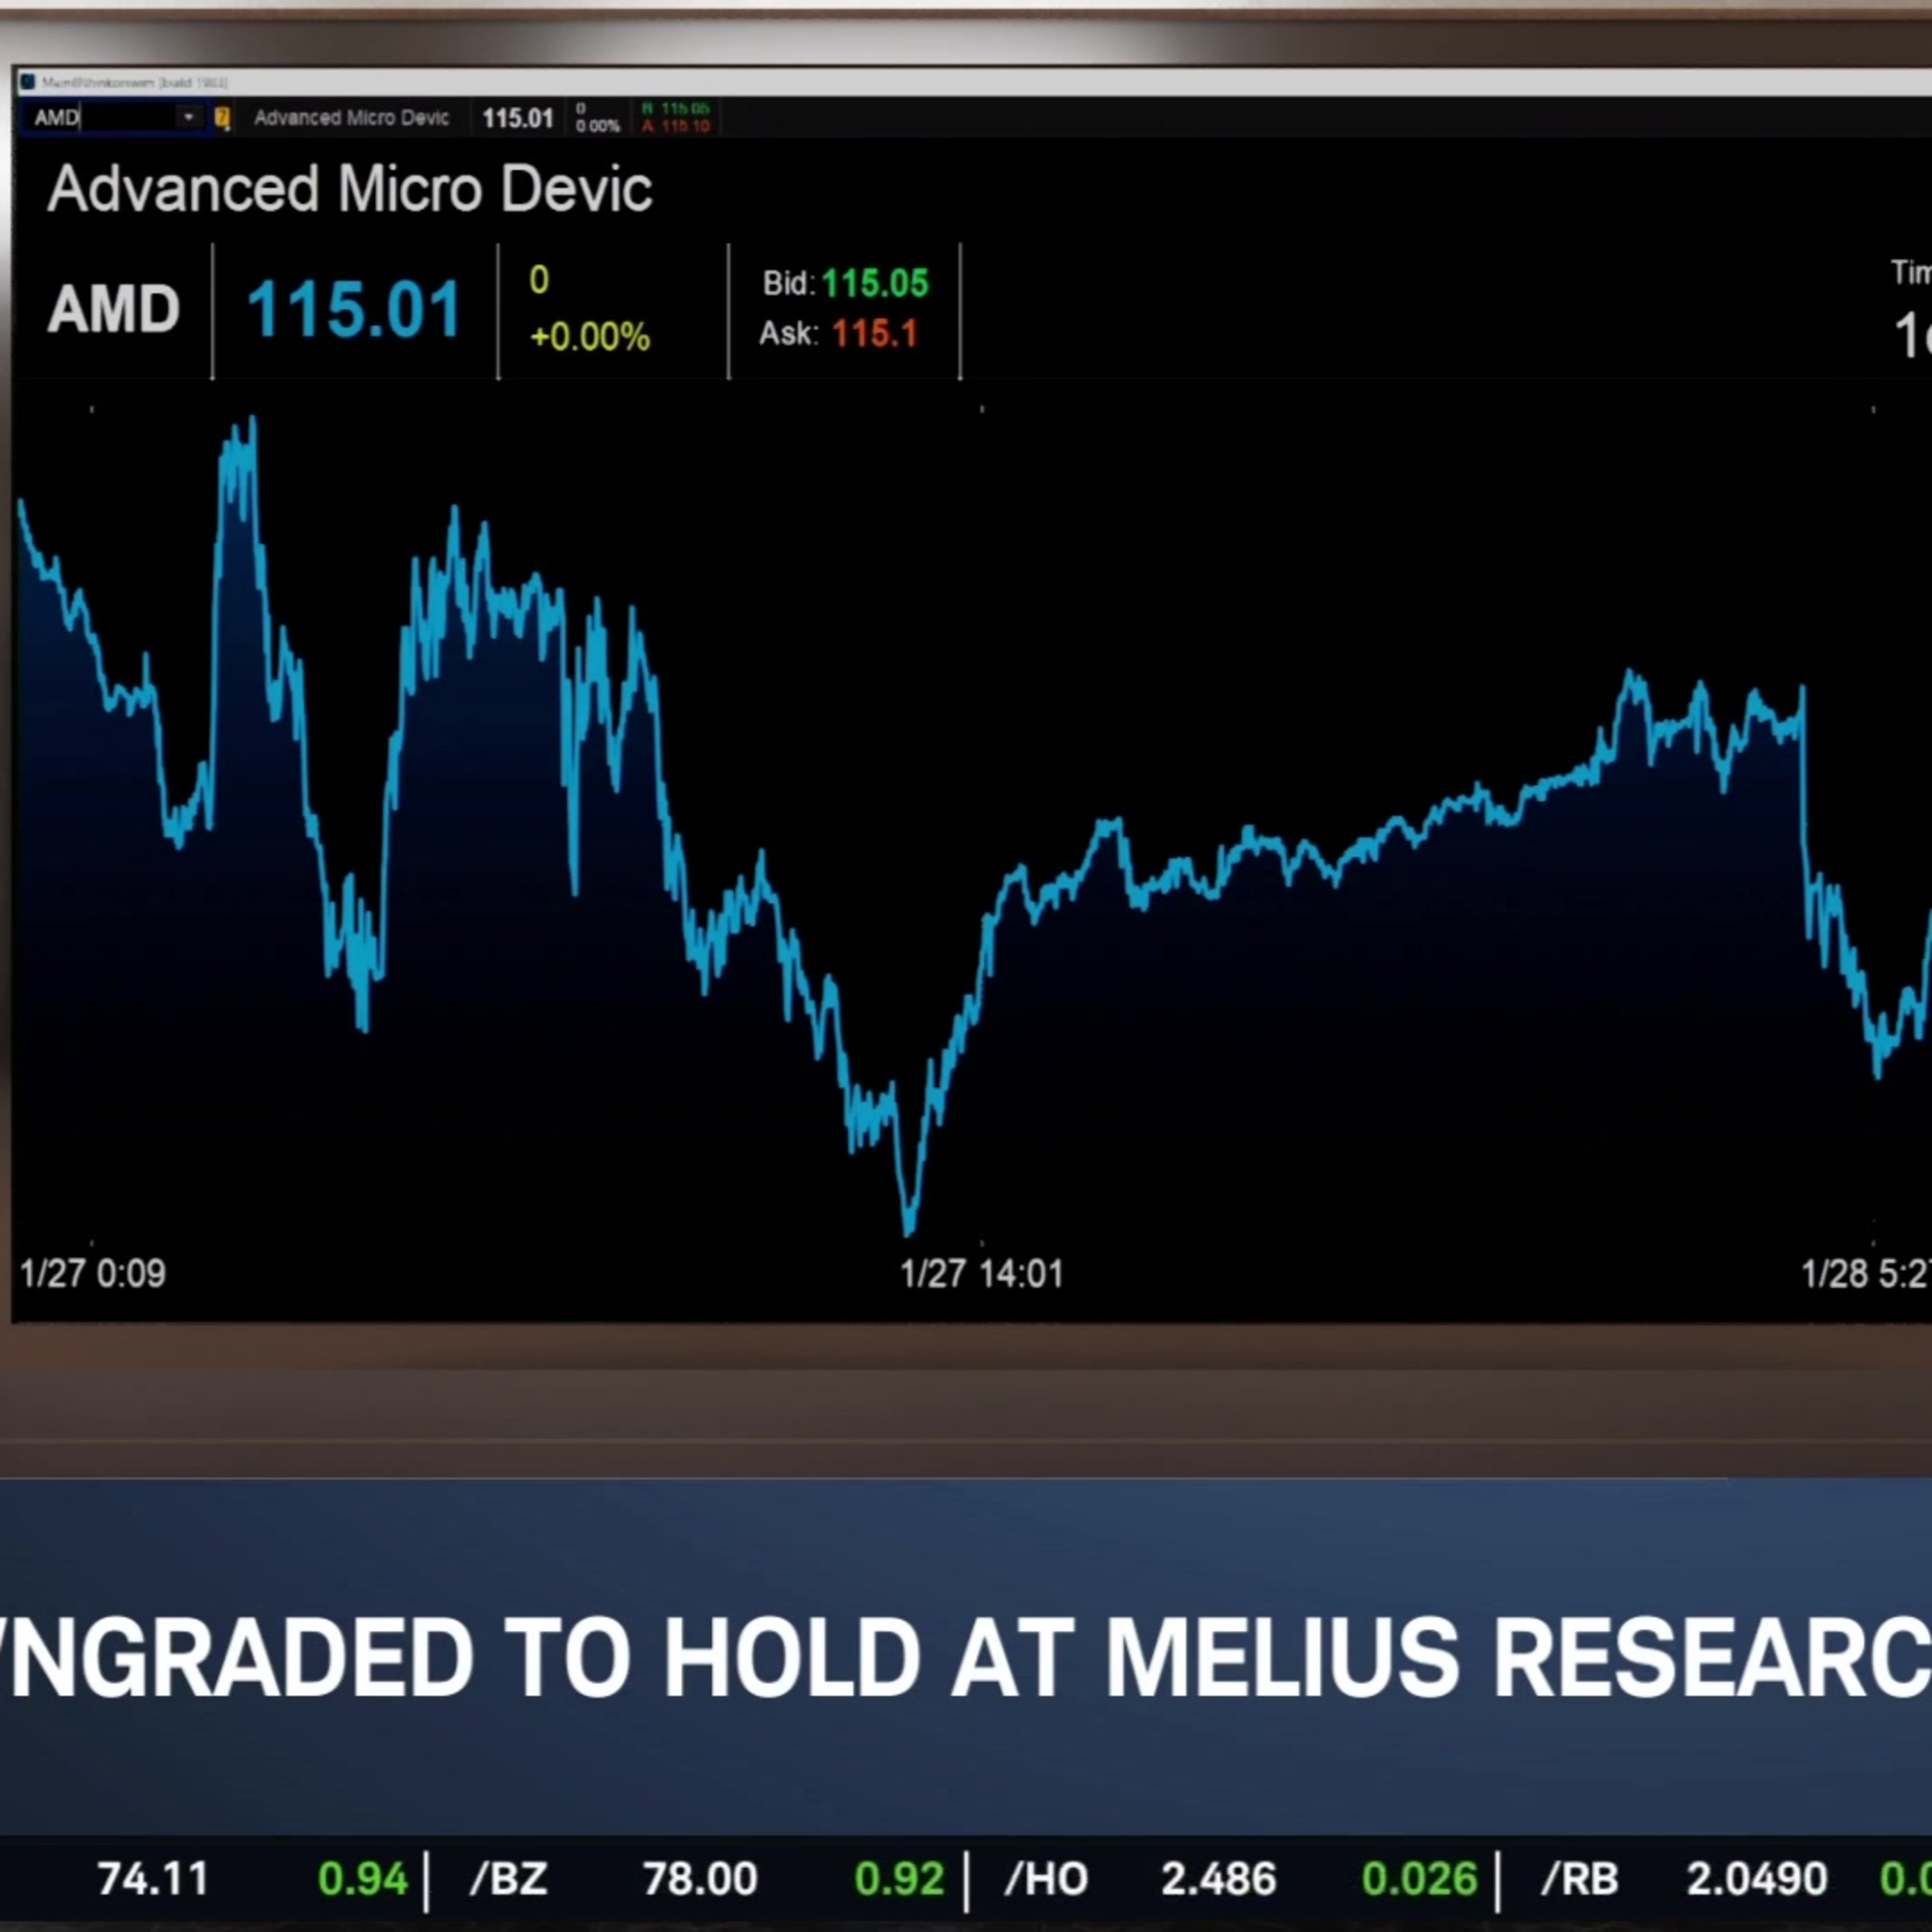This screenshot has width=1932, height=1932.
Task: Click the 1/27 0:09 time axis label
Action: [93, 1273]
